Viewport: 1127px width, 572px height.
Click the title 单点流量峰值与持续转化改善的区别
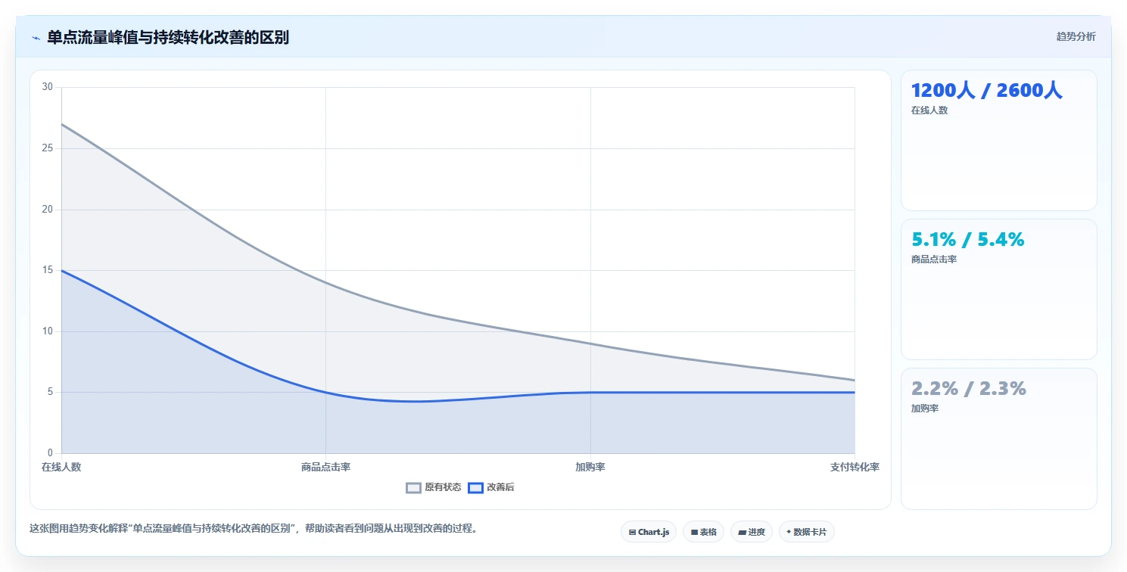click(168, 37)
